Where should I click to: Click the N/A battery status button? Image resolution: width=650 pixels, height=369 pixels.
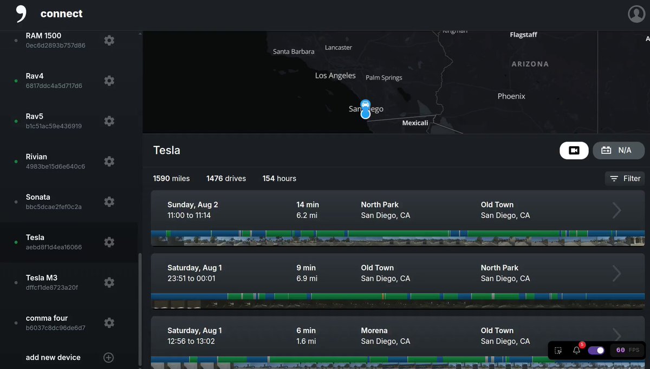pyautogui.click(x=619, y=150)
